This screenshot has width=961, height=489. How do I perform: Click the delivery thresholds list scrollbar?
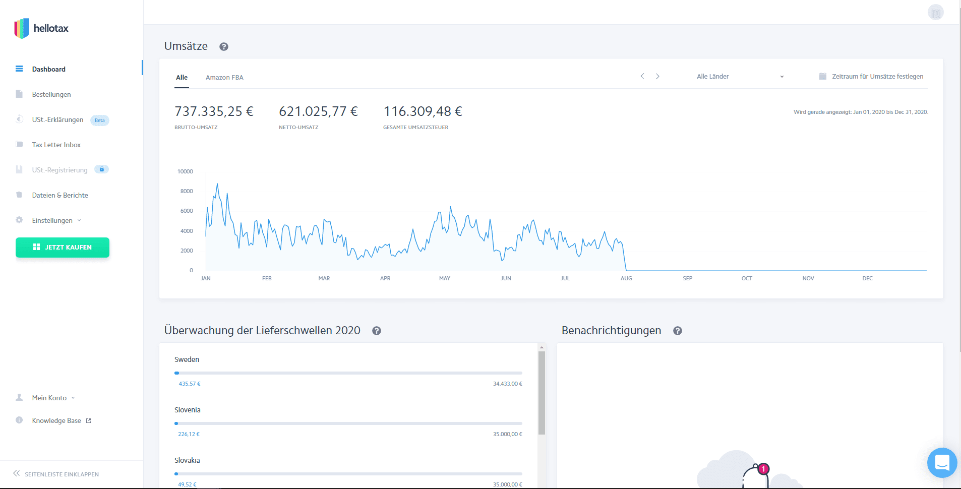542,393
